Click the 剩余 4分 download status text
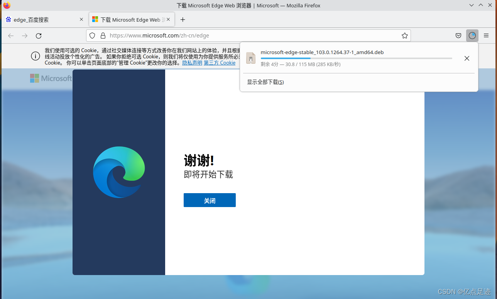This screenshot has width=497, height=299. [301, 64]
